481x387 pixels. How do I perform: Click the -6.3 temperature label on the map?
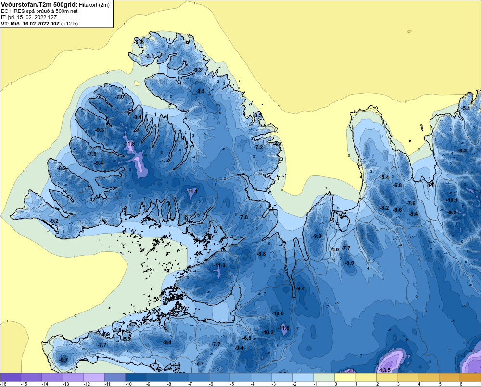197,70
